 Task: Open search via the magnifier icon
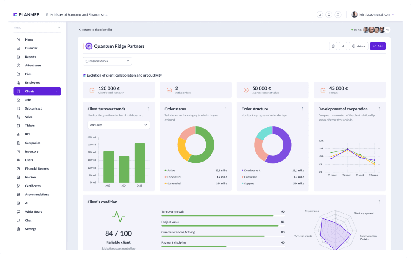pos(319,15)
